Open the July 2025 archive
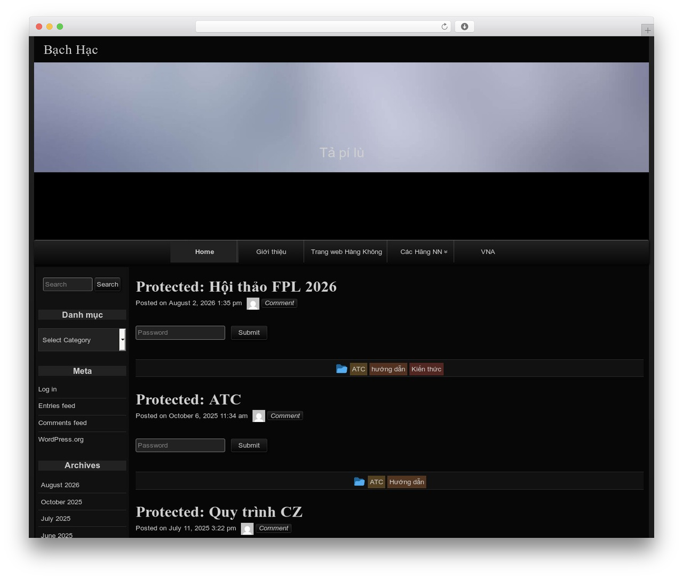 55,519
